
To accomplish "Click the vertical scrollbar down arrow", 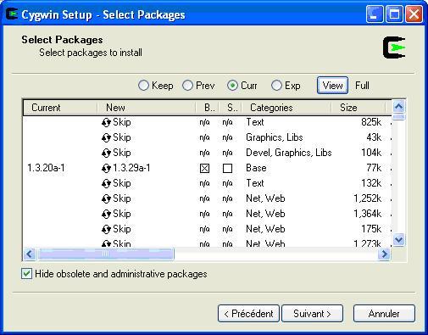I will tap(398, 240).
